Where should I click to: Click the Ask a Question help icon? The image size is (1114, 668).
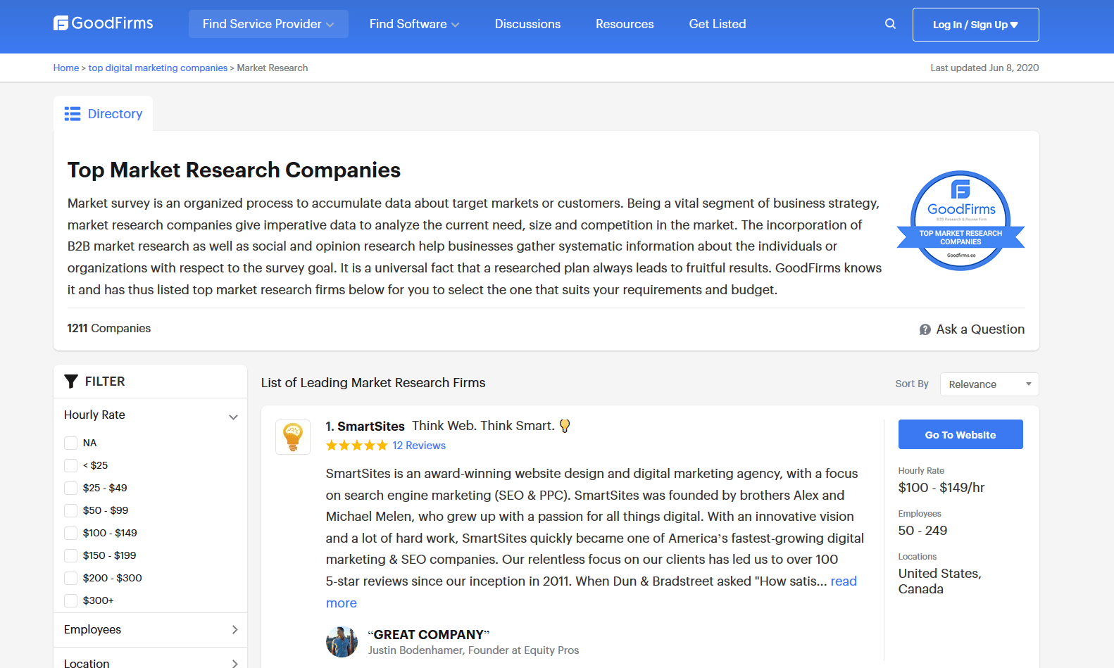(x=925, y=329)
